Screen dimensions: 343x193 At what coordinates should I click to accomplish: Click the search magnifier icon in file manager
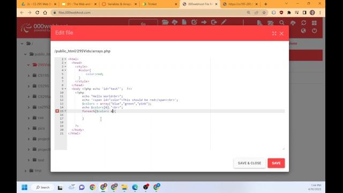(282, 23)
